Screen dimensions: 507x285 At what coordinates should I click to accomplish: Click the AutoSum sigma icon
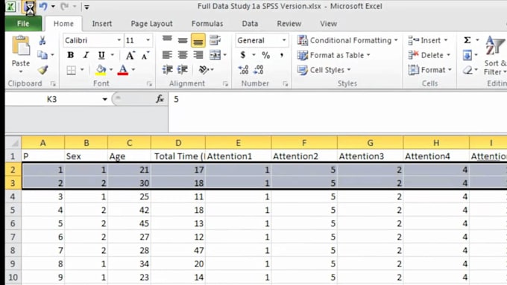pos(467,40)
